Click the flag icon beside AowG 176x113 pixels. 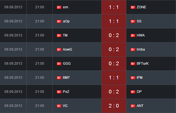(59, 50)
